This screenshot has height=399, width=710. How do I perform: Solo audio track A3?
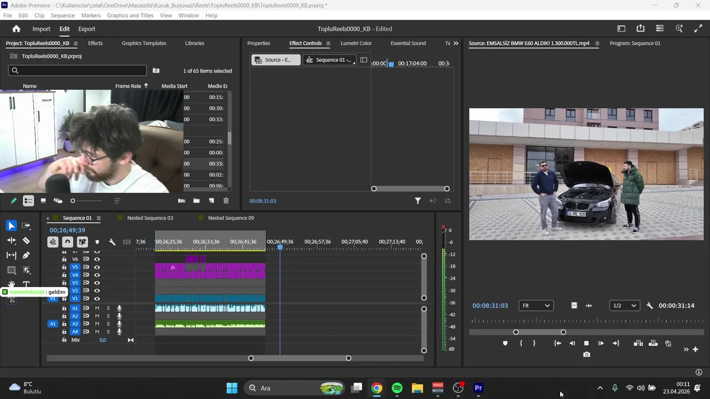[108, 324]
